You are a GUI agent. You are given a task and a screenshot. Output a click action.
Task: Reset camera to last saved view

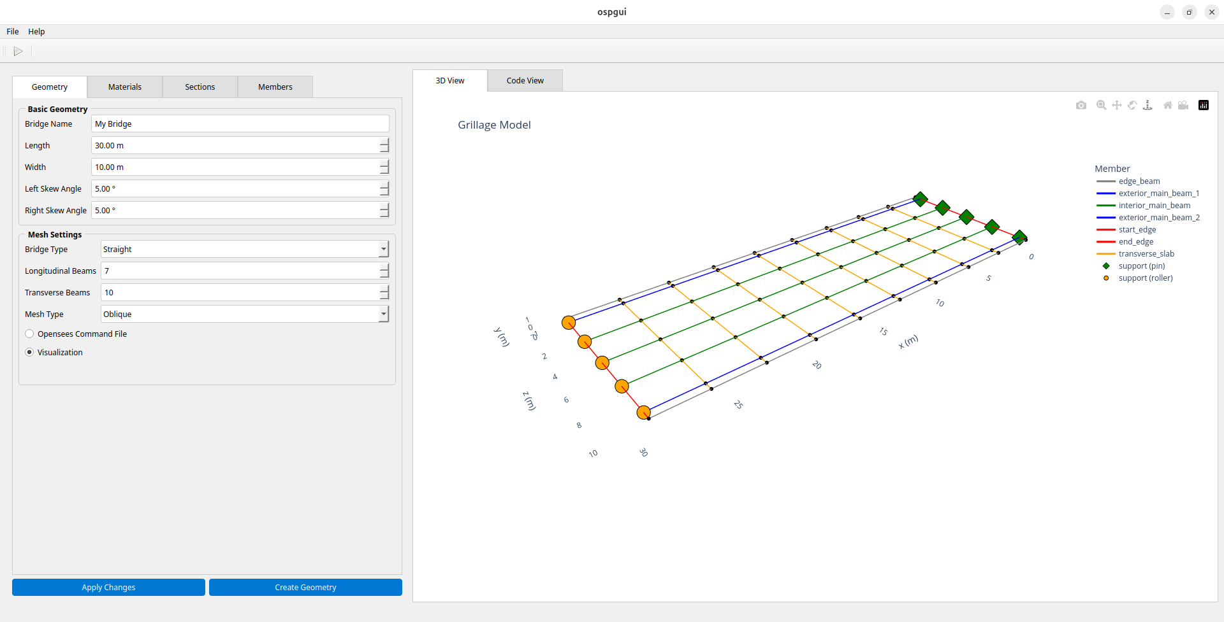[1183, 106]
